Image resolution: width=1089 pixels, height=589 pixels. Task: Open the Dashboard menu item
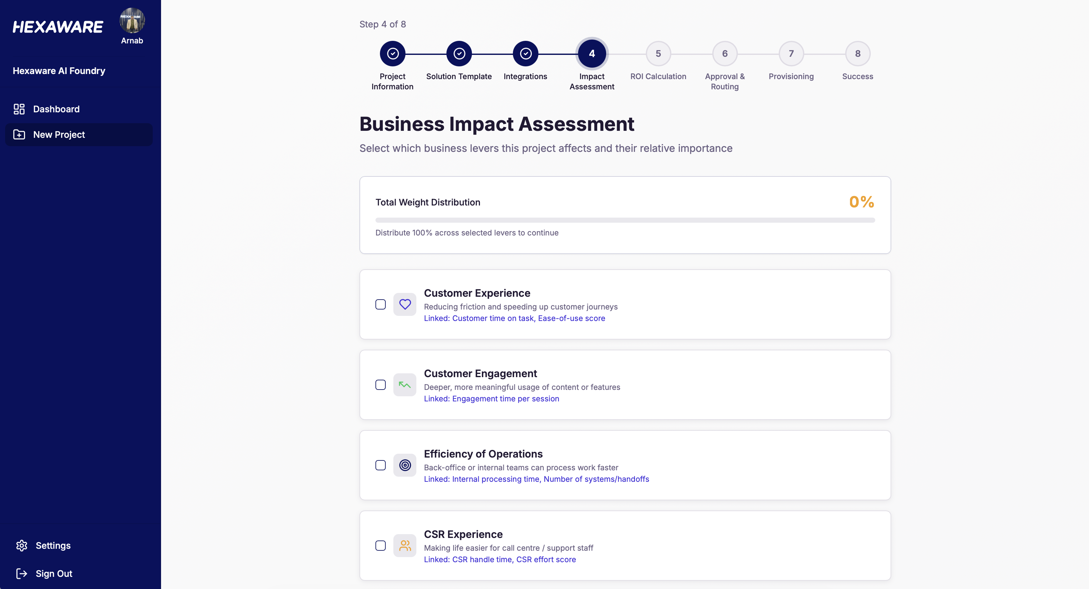pyautogui.click(x=56, y=109)
